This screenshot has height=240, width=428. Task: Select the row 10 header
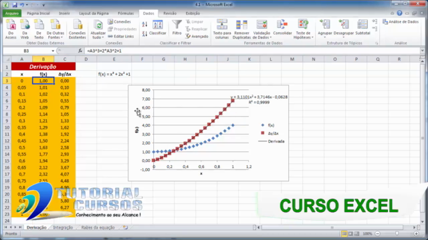pos(7,127)
